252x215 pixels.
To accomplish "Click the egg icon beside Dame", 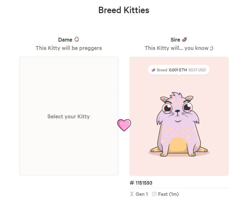I will (x=77, y=39).
